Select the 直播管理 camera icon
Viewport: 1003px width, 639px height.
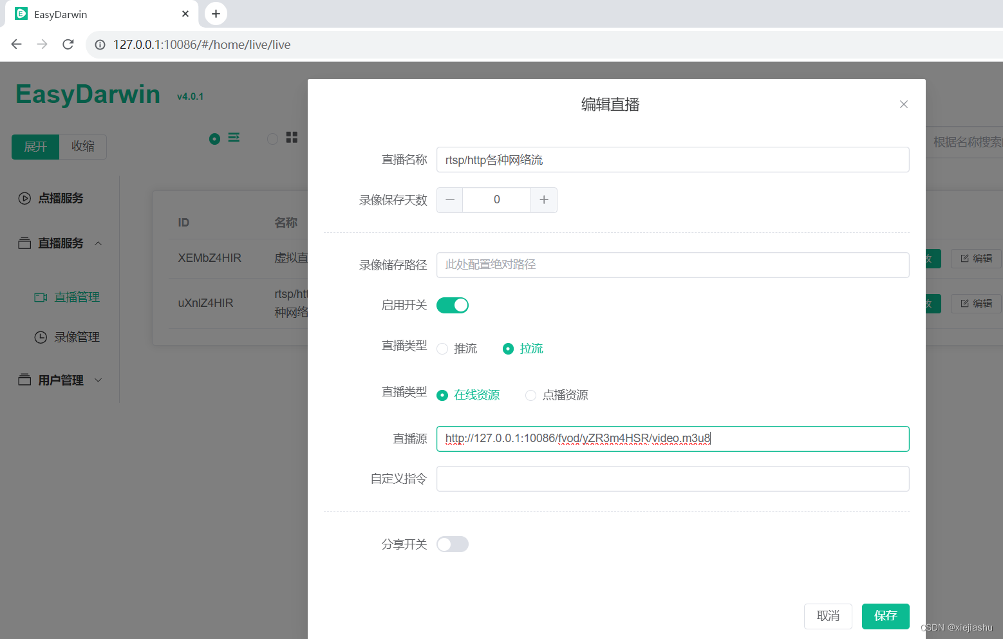point(40,297)
